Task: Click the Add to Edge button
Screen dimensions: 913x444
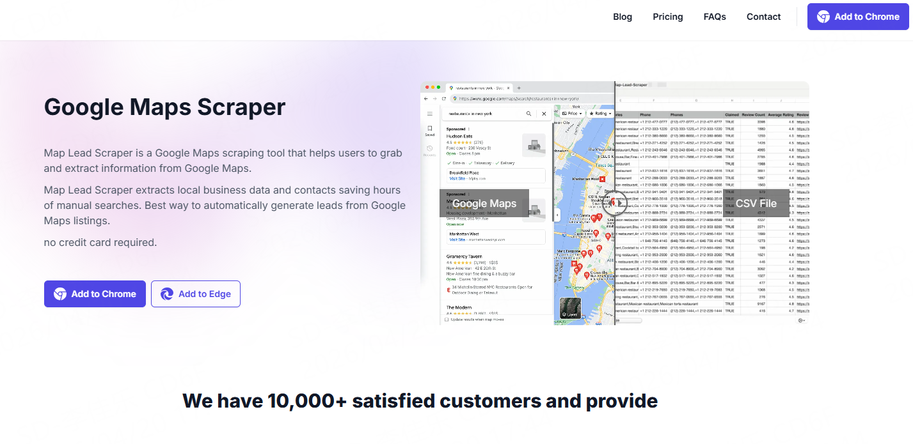Action: 196,294
